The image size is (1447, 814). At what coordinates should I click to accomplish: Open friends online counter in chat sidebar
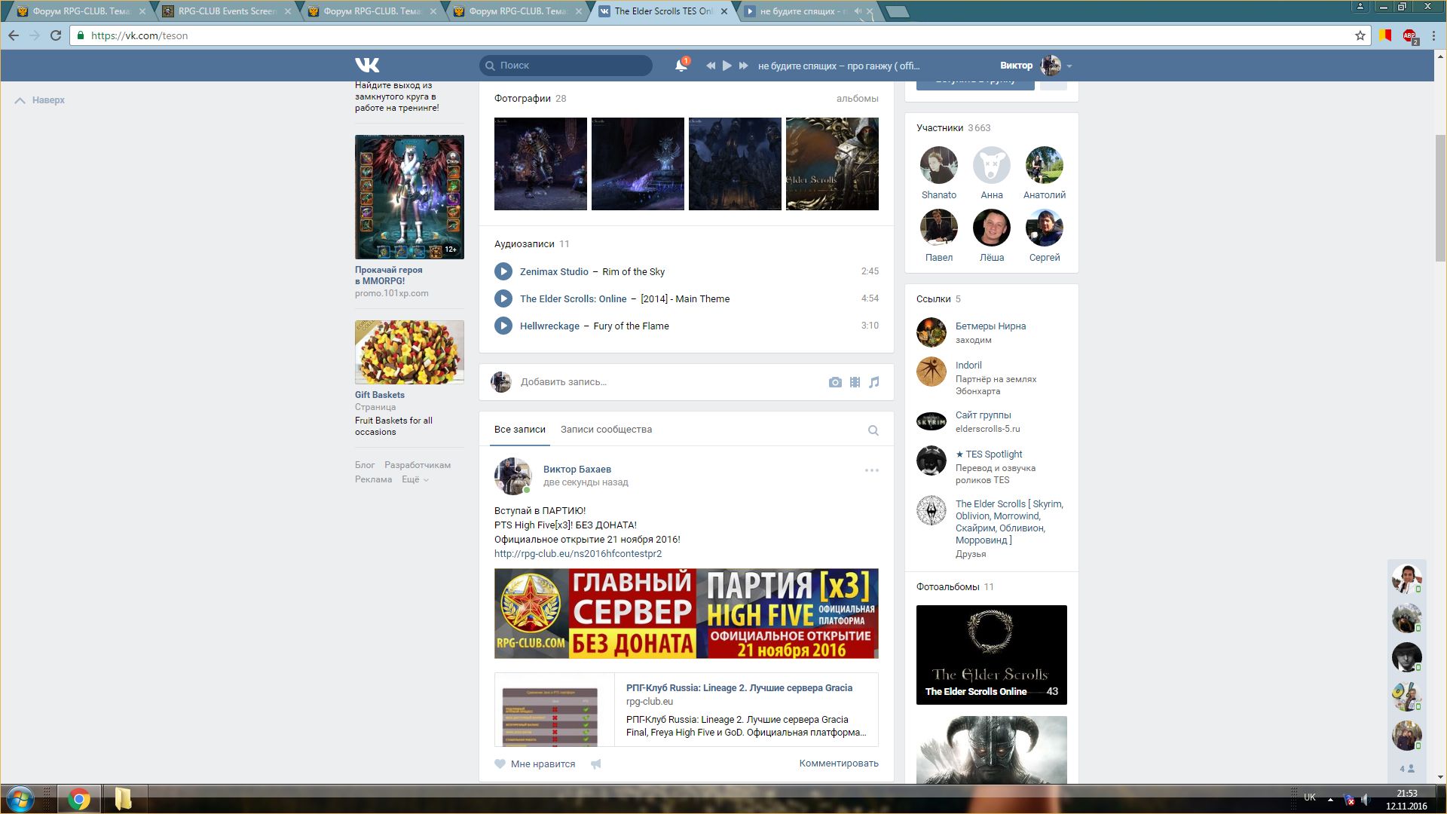[x=1406, y=769]
